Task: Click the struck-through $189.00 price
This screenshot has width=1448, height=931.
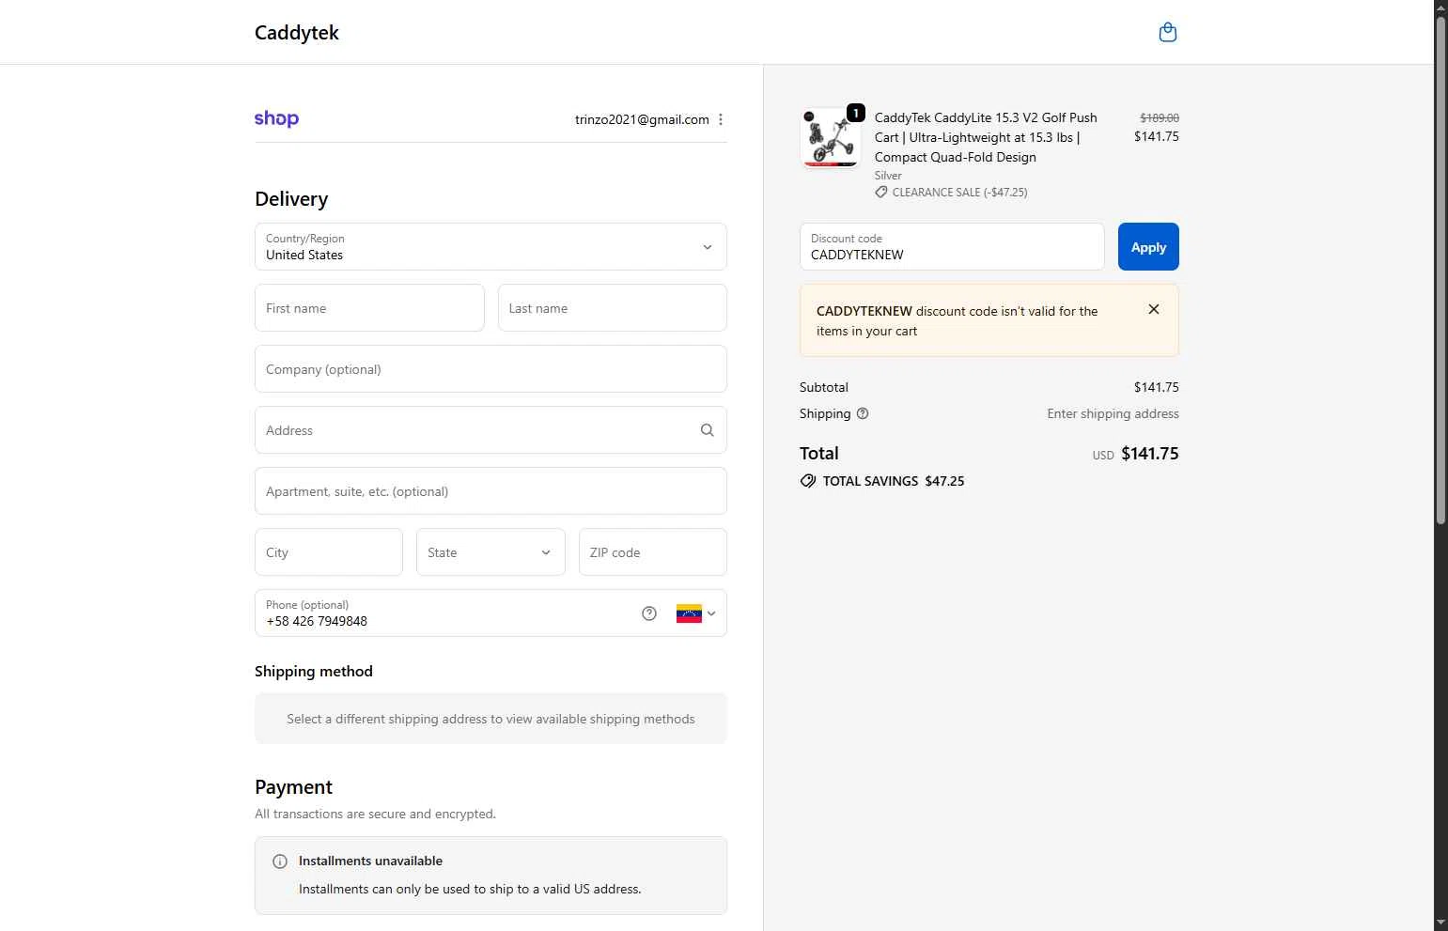Action: (x=1160, y=117)
